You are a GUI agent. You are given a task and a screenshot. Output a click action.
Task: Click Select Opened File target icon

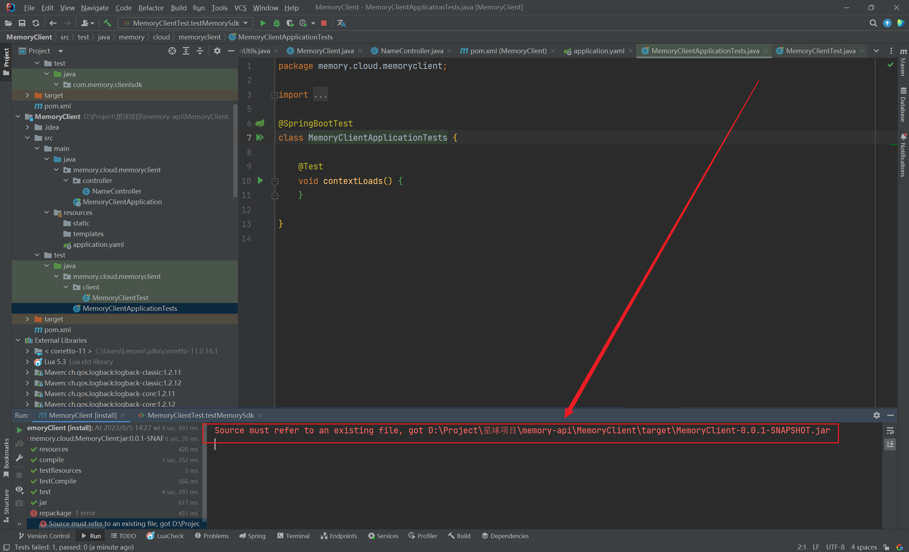tap(172, 51)
